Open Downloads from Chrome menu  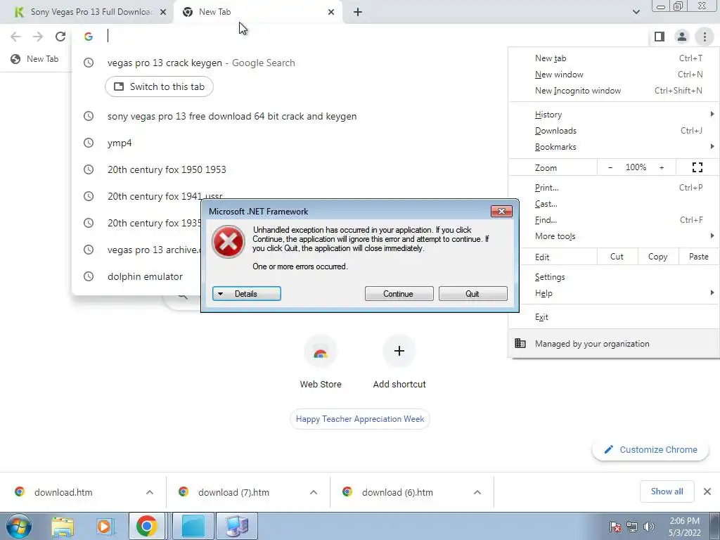click(x=614, y=130)
